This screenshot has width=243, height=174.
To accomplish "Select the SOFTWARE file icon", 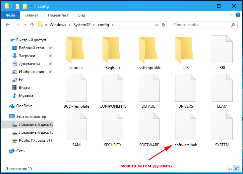I will [x=149, y=126].
